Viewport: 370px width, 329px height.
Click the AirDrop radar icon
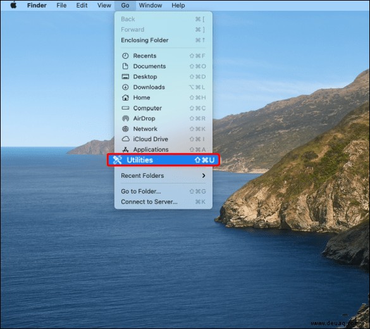tap(125, 118)
